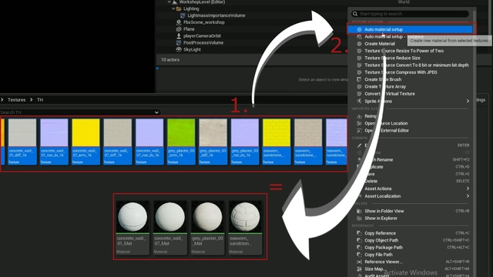Collapse the Lighting folder in outliner
The width and height of the screenshot is (493, 277).
173,8
